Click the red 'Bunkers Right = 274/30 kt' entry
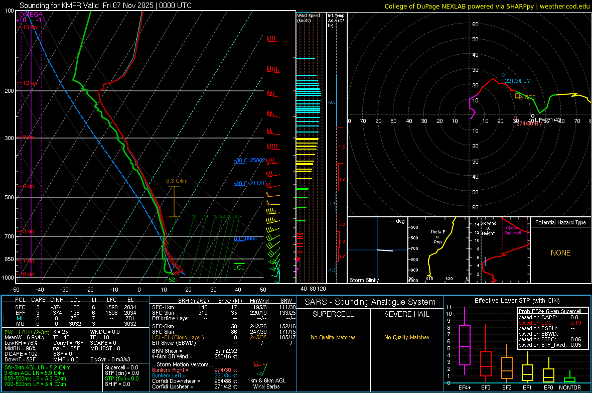 coord(195,370)
